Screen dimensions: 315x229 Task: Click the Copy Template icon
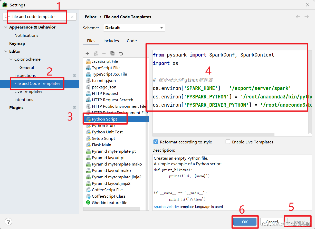click(112, 53)
